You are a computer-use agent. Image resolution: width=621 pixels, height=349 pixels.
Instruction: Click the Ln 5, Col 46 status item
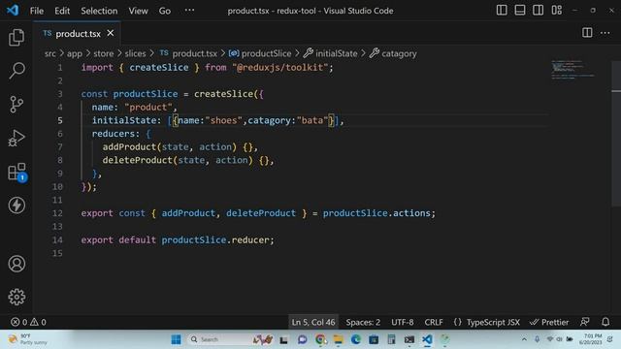312,322
